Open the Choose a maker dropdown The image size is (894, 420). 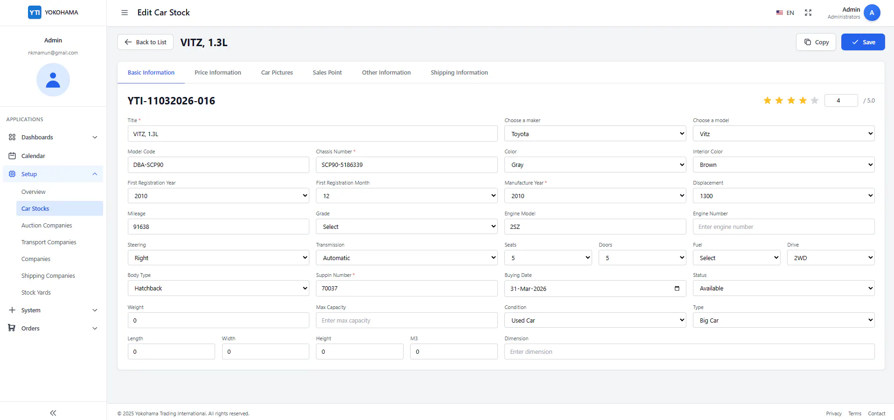click(x=595, y=134)
